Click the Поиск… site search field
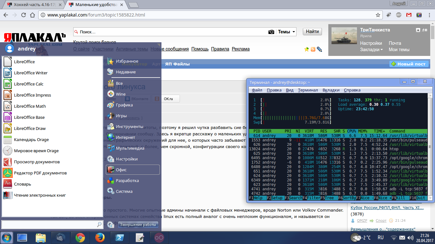Screen dimensions: 435x244 click(x=170, y=32)
